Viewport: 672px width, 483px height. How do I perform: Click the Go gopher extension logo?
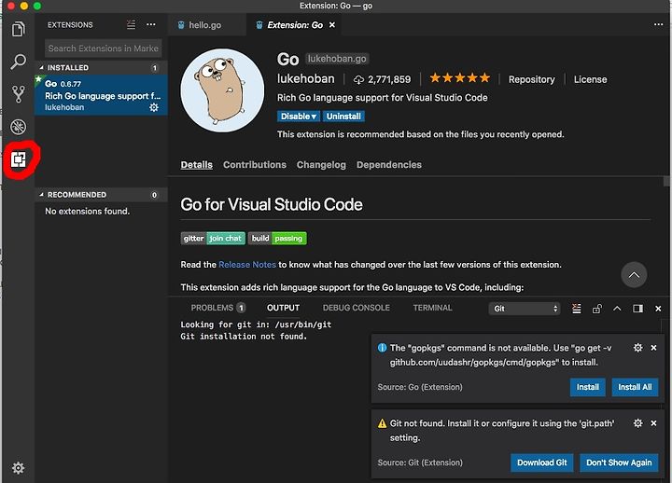coord(222,90)
